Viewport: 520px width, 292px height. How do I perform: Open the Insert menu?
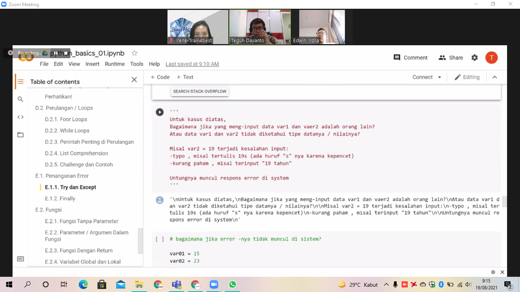(x=93, y=64)
